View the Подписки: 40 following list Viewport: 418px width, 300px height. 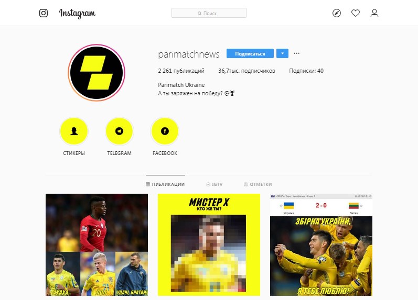[x=306, y=71]
